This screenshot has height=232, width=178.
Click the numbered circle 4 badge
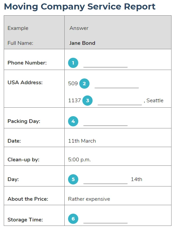73,121
